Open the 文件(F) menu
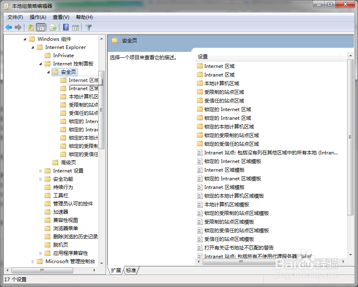The image size is (358, 287). (x=15, y=17)
